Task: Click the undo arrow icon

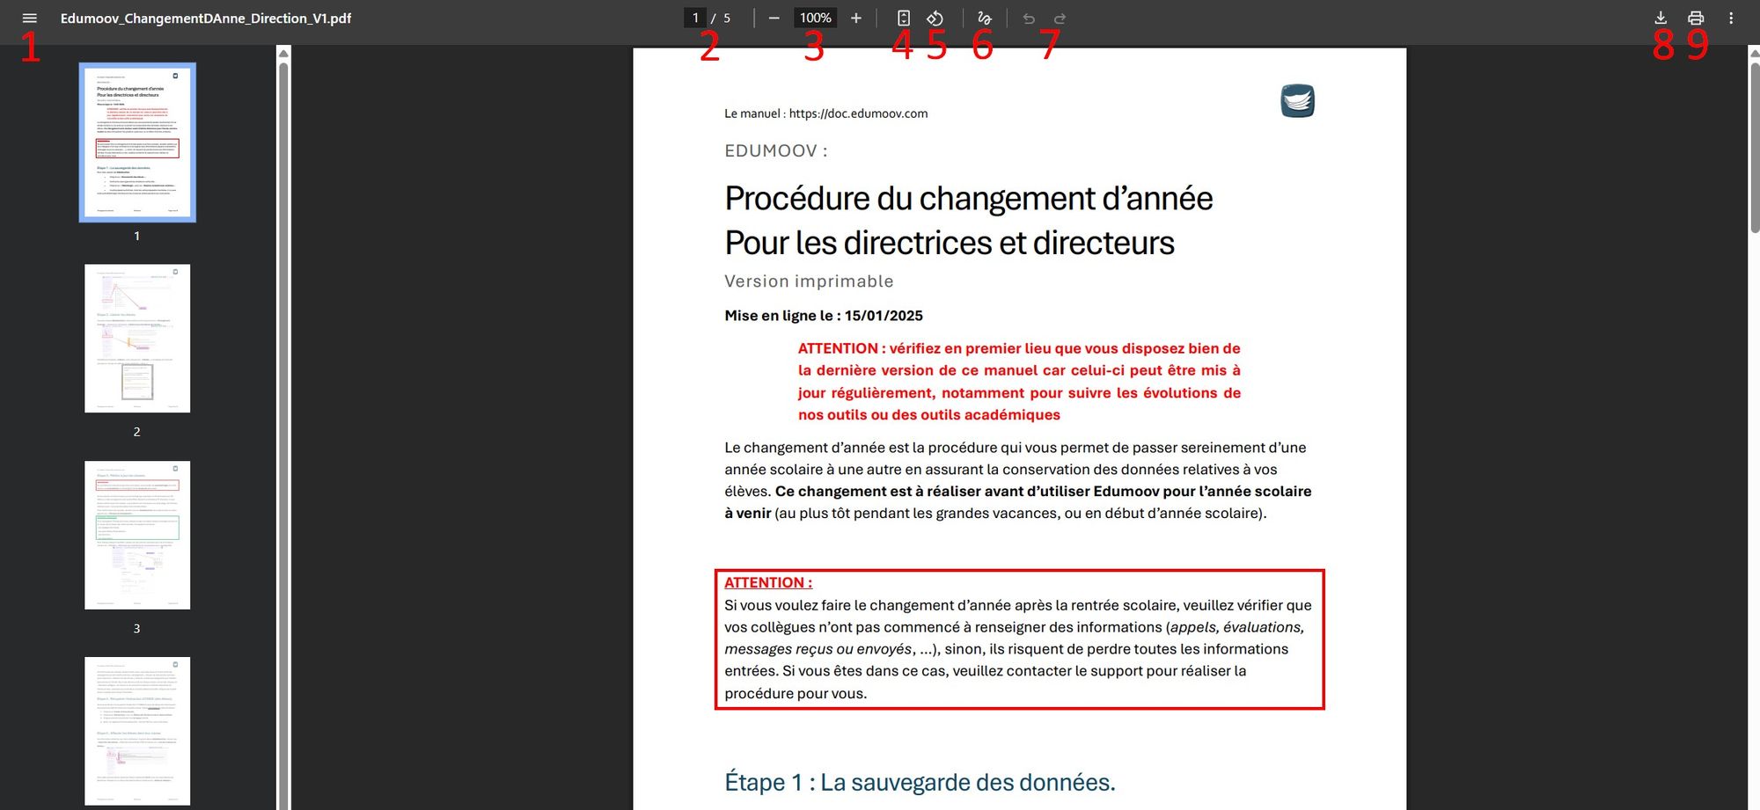Action: point(1028,18)
